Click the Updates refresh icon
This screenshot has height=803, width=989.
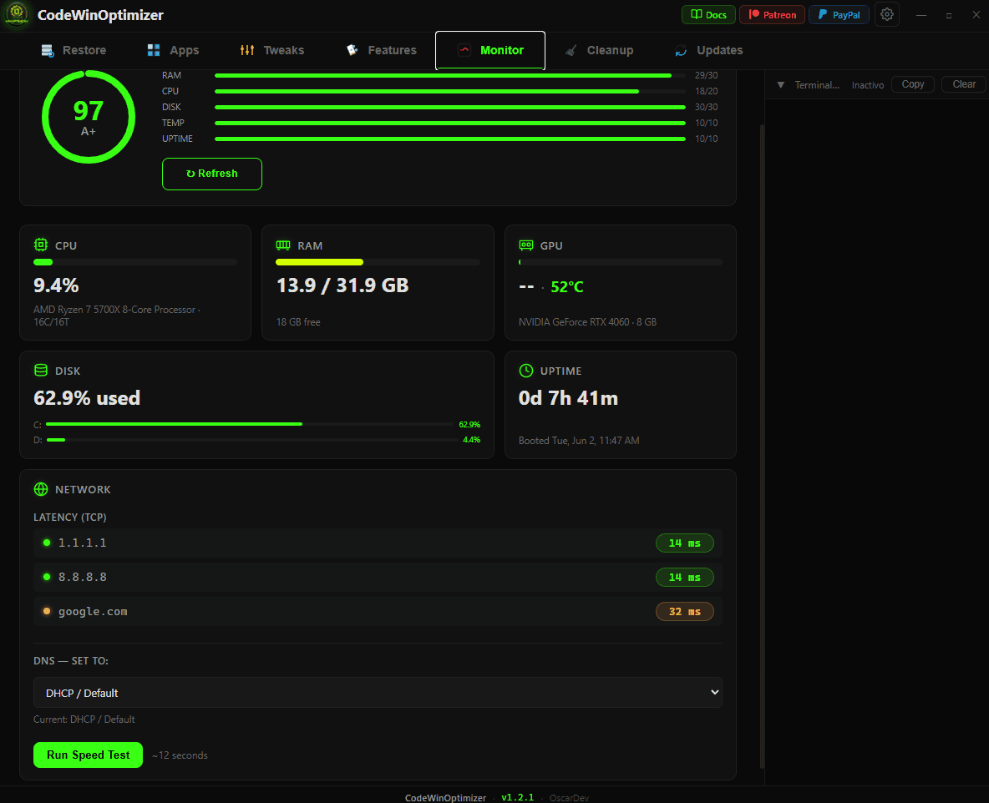(x=681, y=50)
